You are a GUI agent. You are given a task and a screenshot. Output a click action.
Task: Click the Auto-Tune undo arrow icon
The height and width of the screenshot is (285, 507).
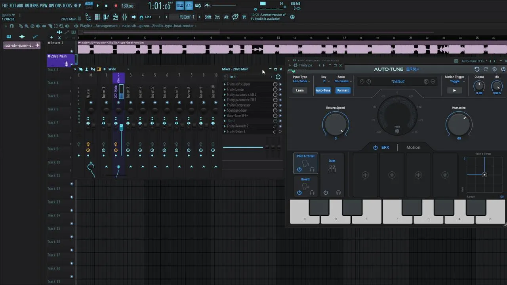[477, 69]
